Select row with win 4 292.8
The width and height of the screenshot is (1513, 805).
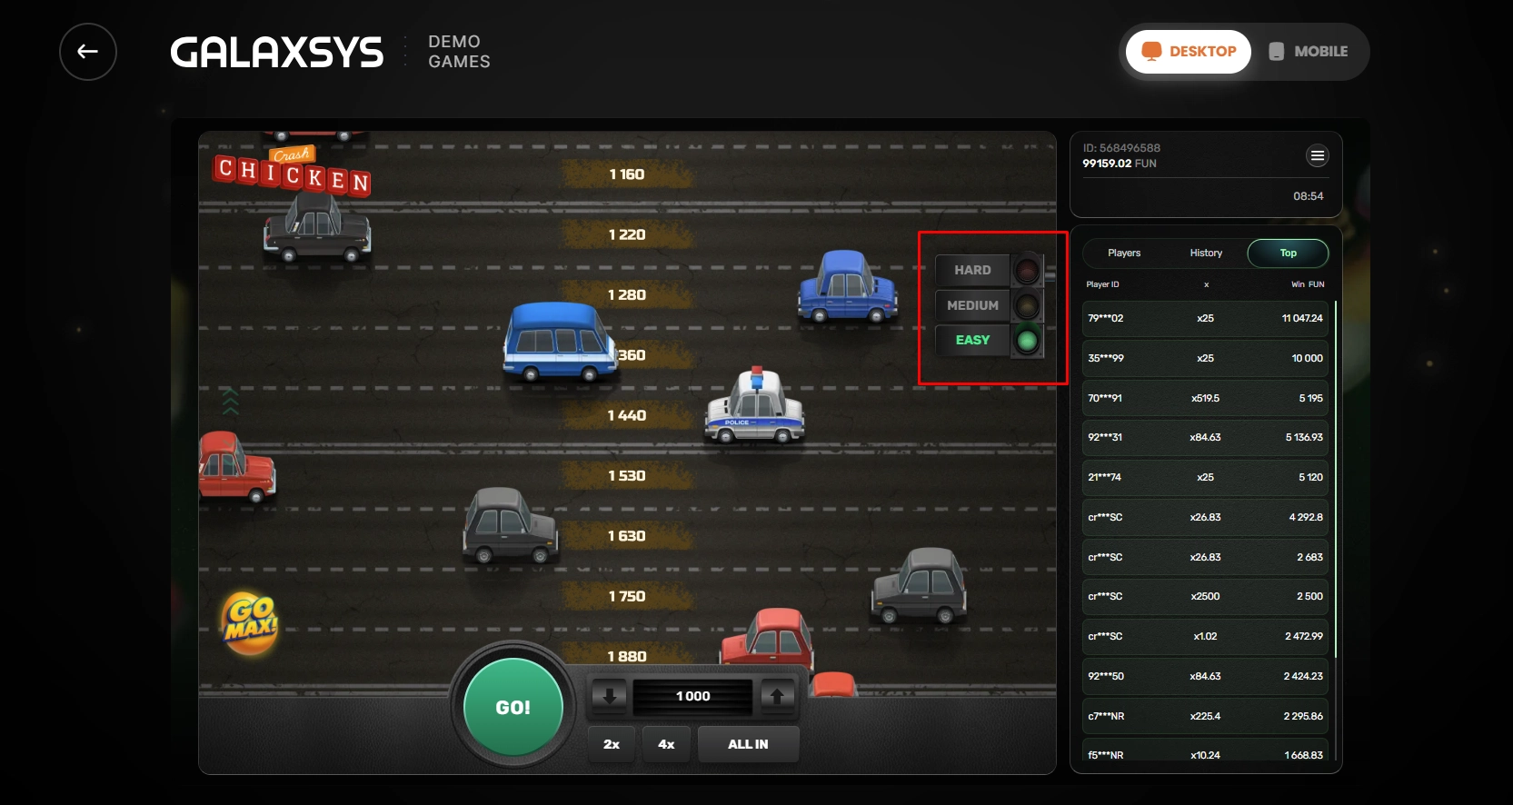1205,517
